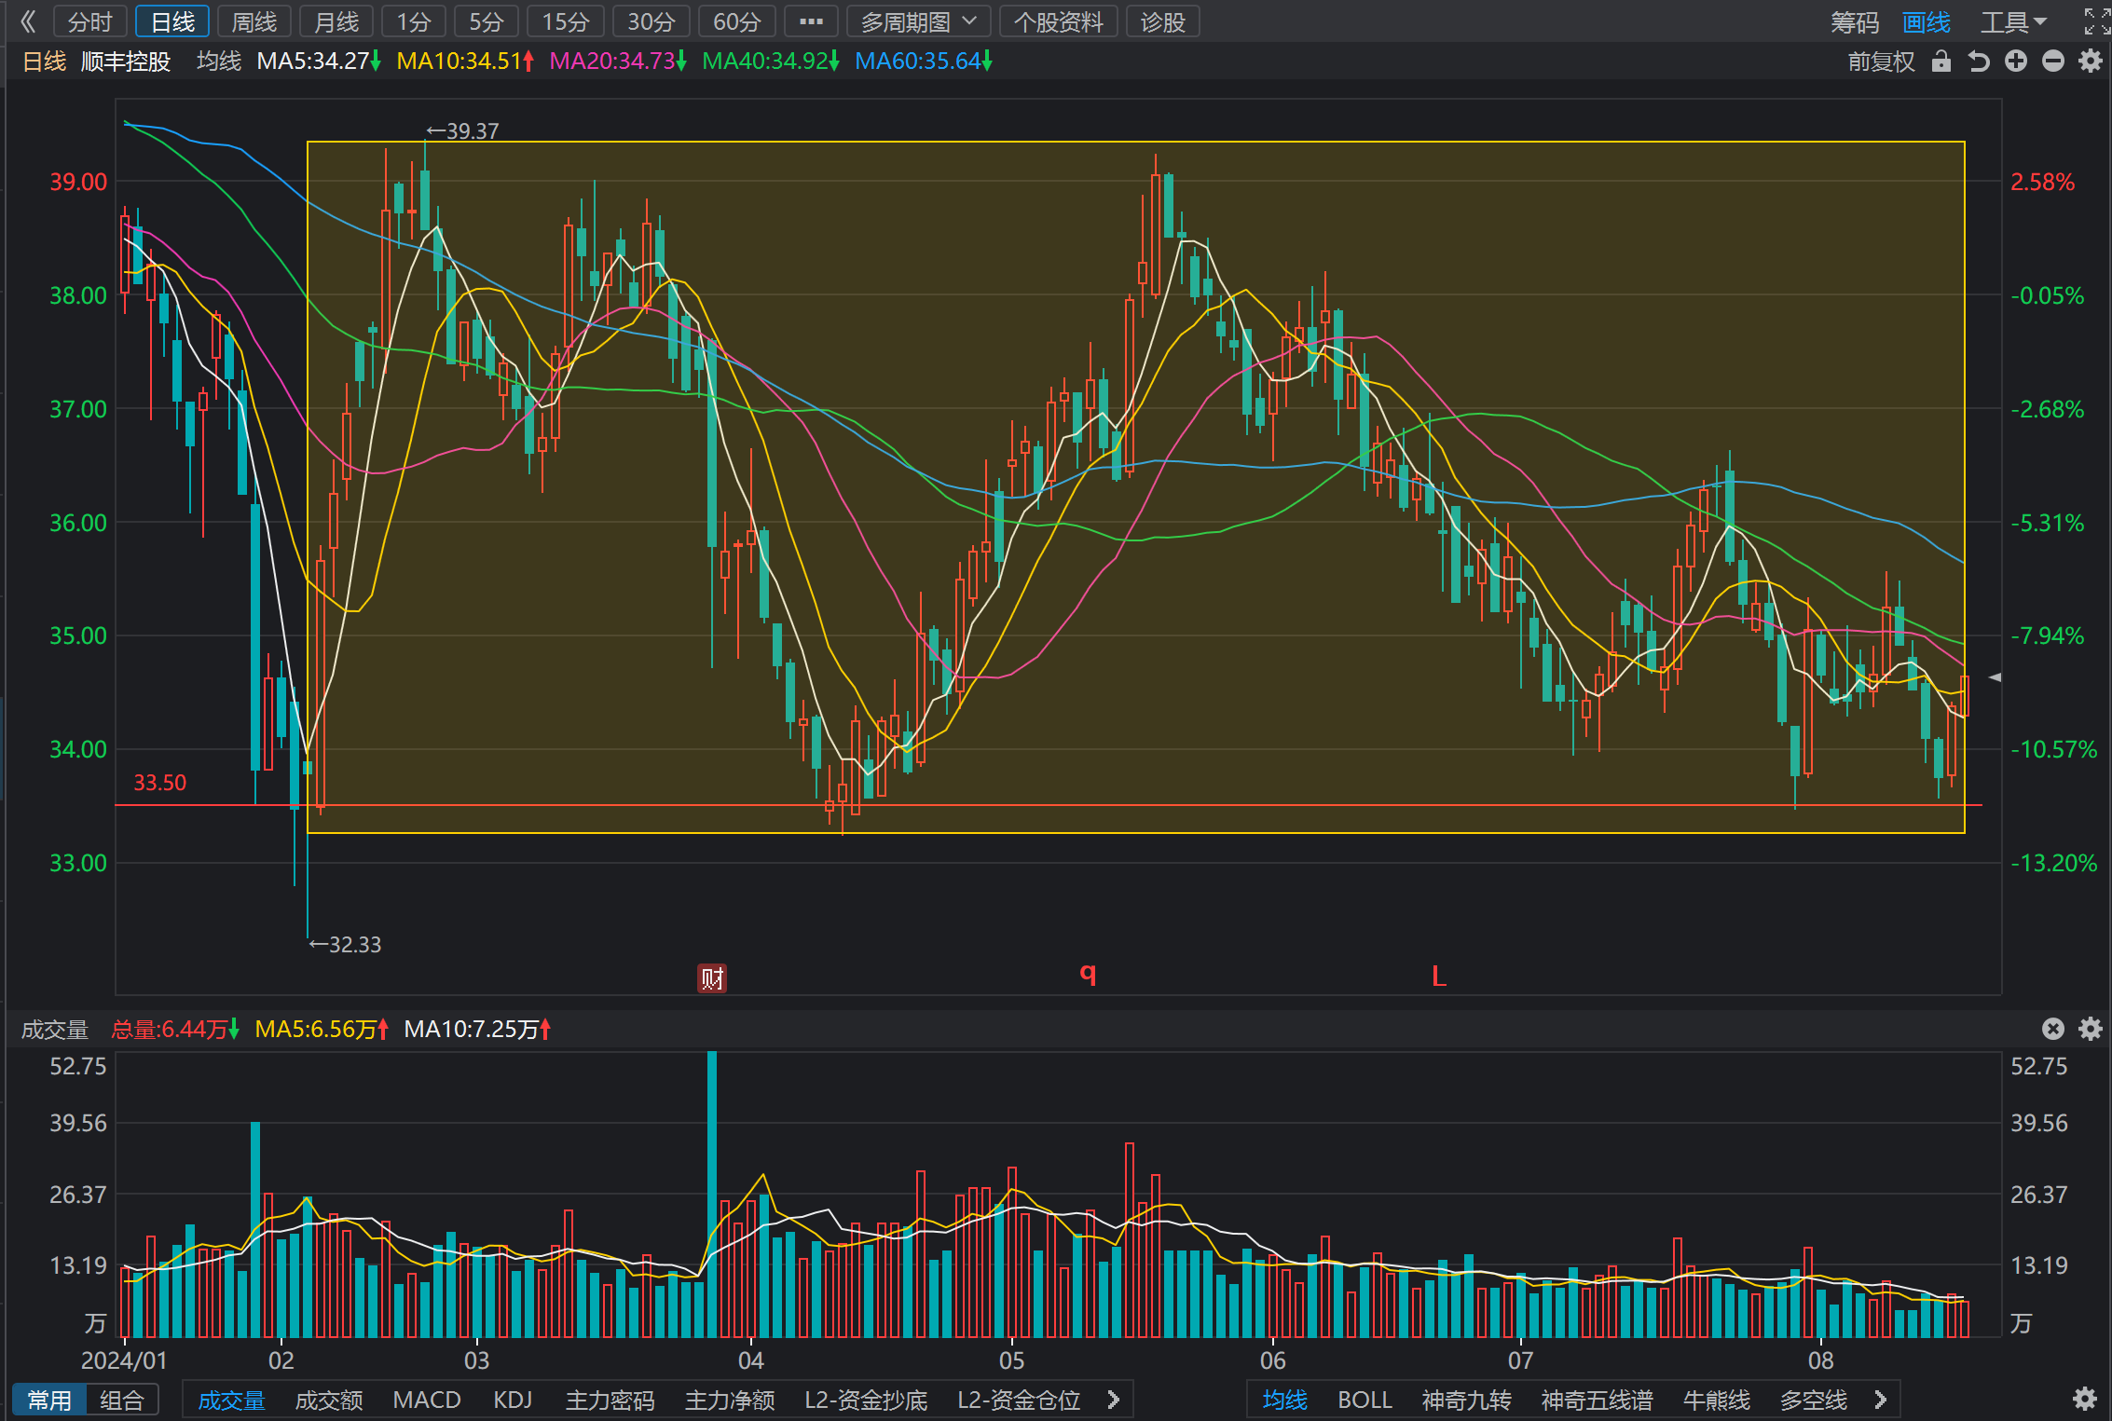Show the L2-资金仓位 indicator
This screenshot has height=1421, width=2112.
point(1019,1400)
